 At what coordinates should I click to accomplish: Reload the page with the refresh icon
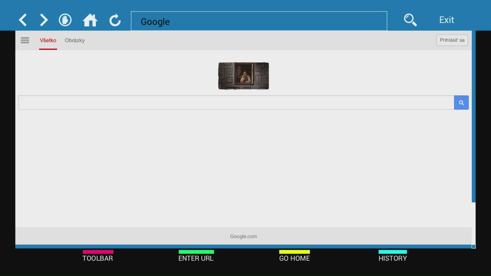coord(115,20)
